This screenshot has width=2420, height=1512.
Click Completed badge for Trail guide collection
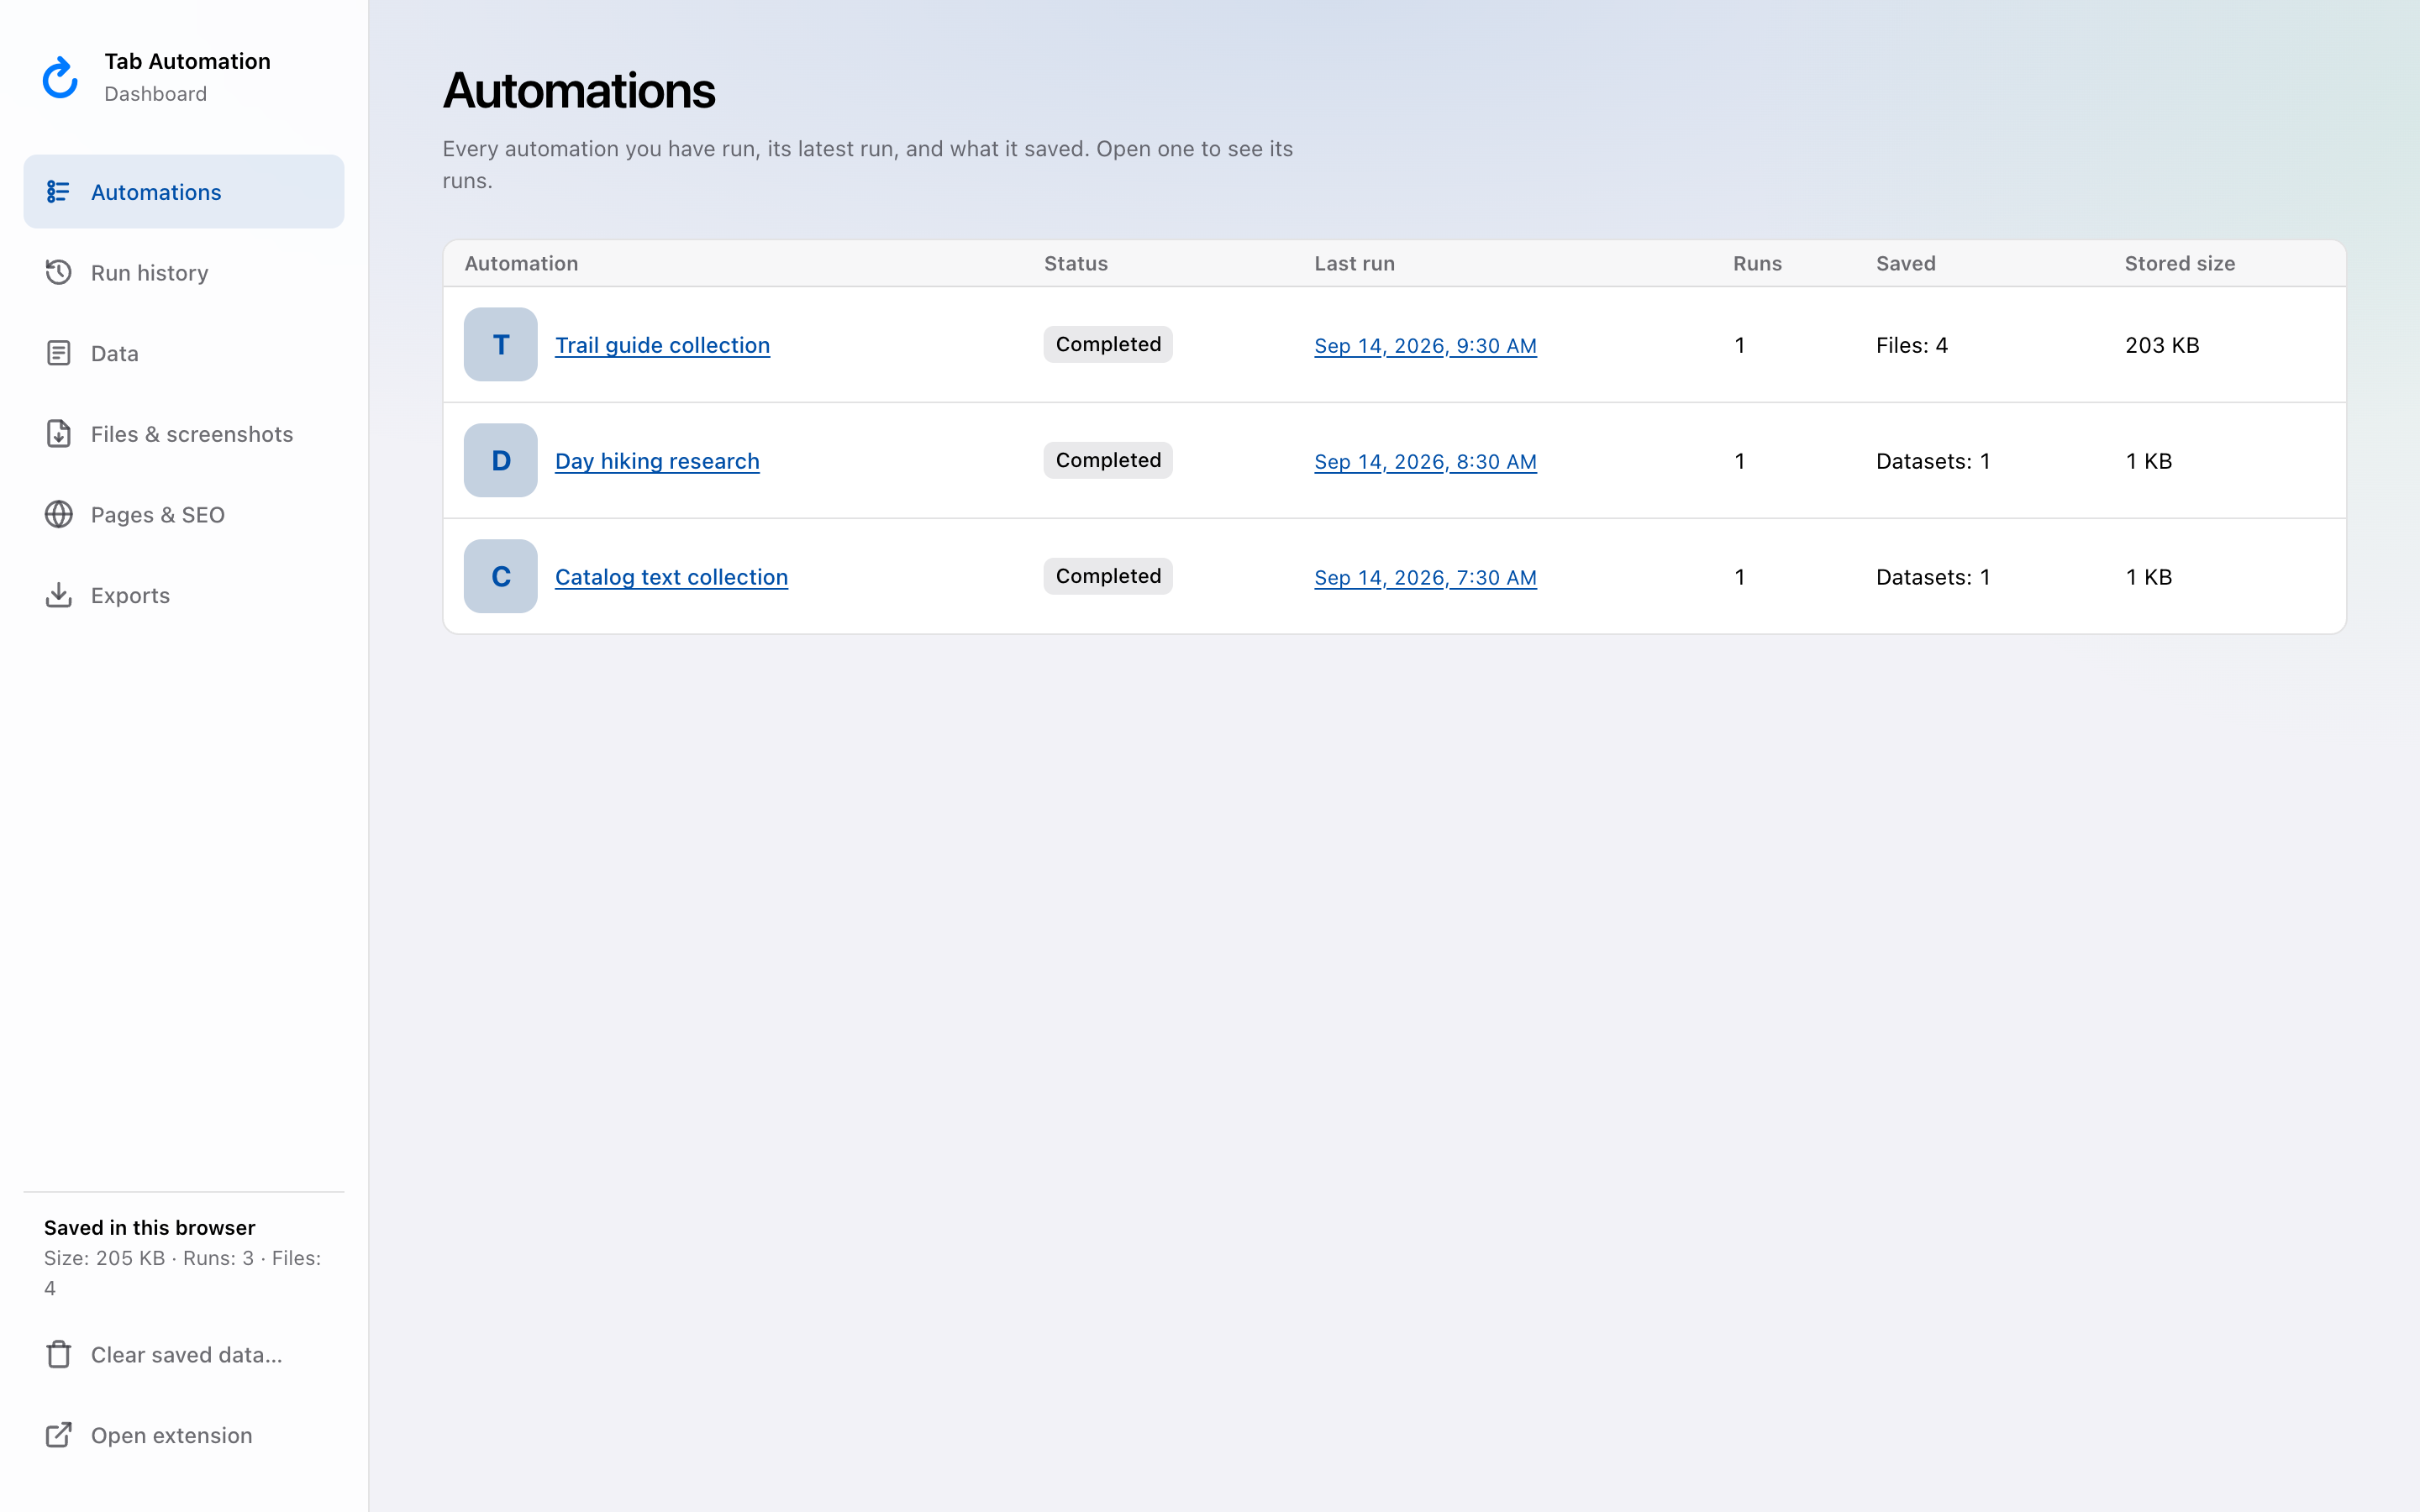click(x=1108, y=344)
